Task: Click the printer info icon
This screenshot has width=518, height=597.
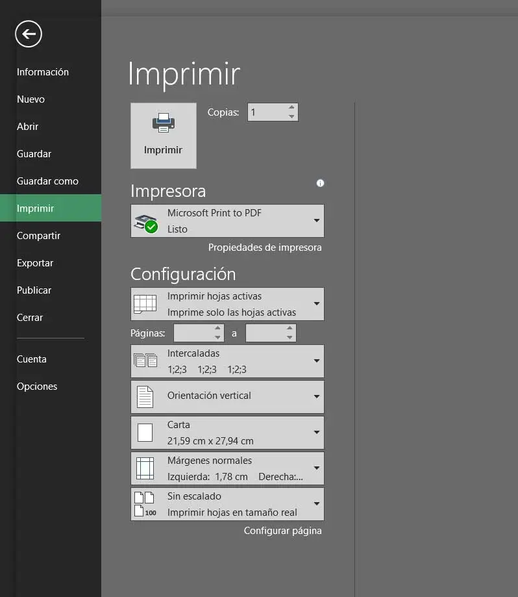Action: coord(320,183)
